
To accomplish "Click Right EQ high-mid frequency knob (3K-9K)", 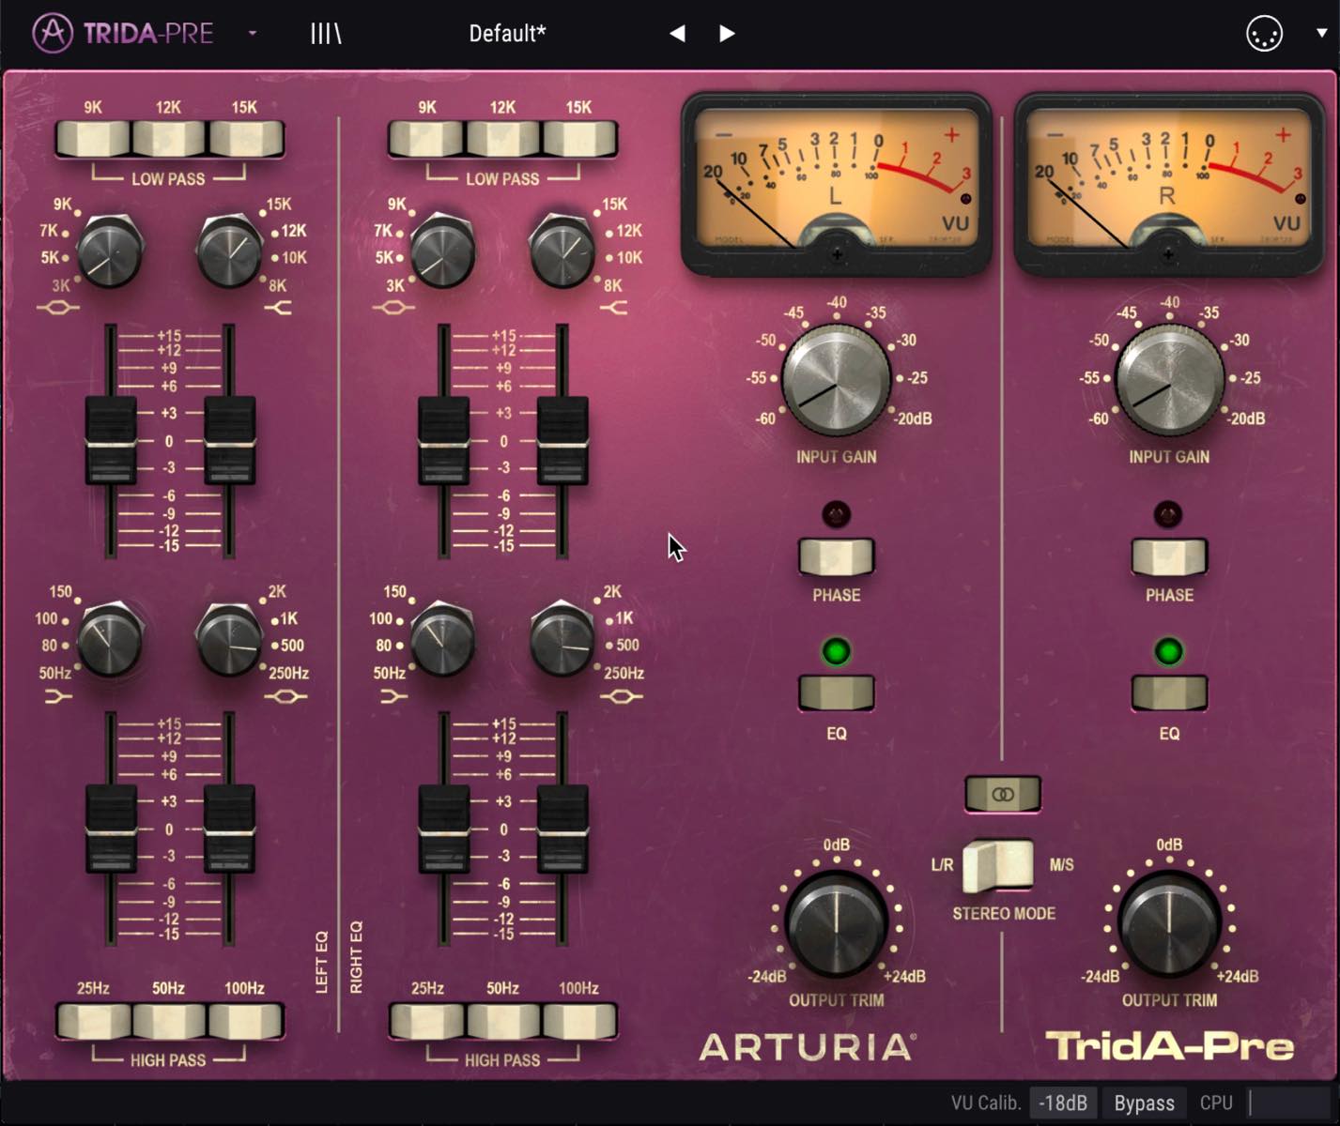I will point(442,251).
